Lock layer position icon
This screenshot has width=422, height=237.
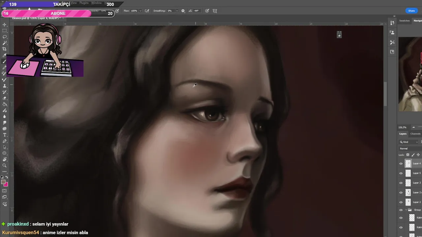click(418, 155)
